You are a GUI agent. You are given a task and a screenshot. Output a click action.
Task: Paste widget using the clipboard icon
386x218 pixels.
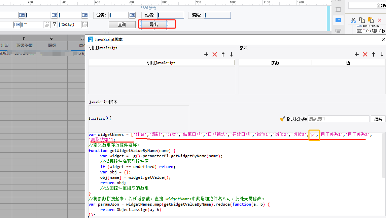coord(371,20)
